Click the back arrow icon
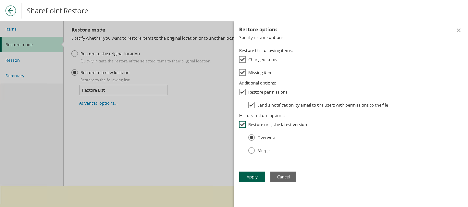This screenshot has height=207, width=468. point(11,11)
